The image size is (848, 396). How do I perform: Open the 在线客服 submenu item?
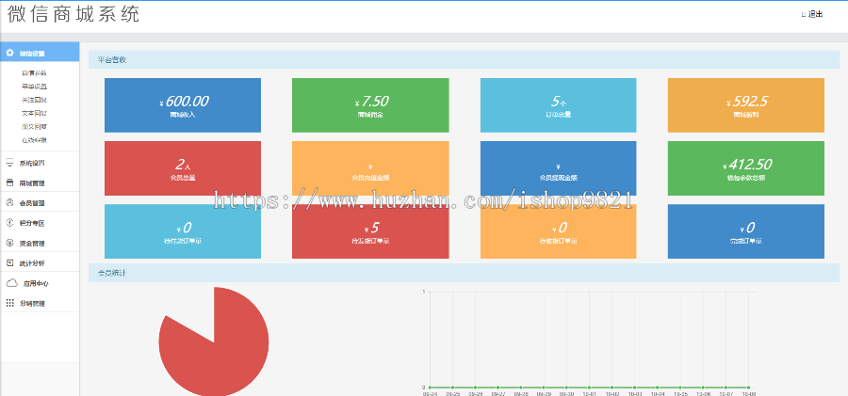coord(34,140)
